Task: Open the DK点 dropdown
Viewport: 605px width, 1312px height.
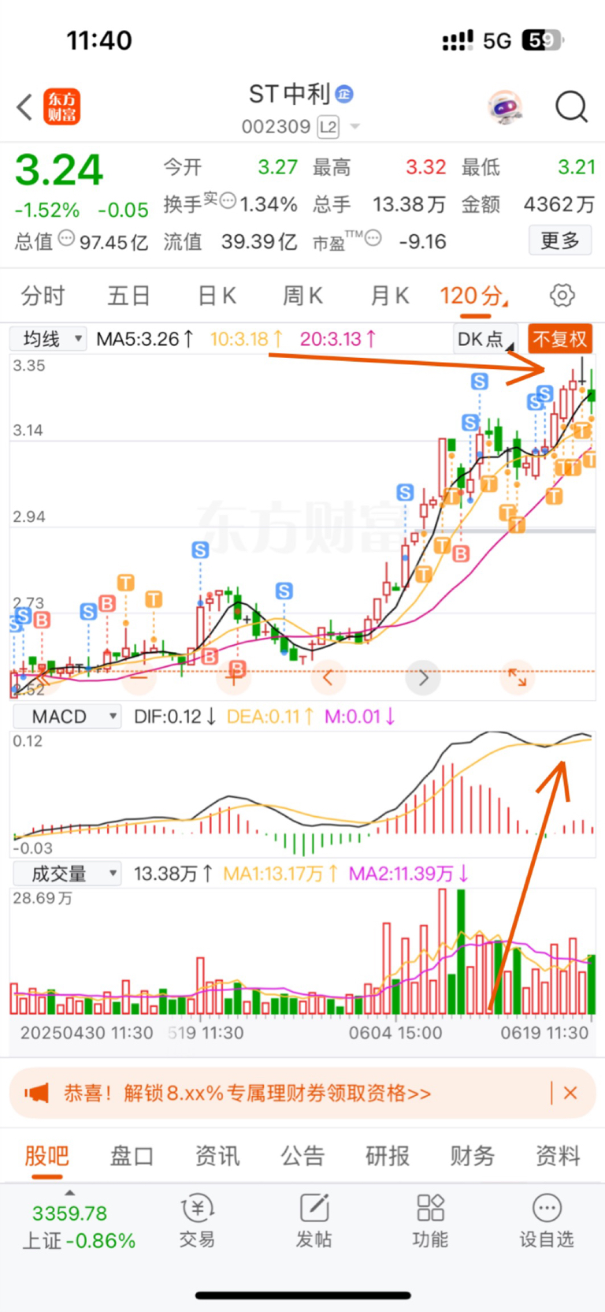Action: [x=485, y=339]
